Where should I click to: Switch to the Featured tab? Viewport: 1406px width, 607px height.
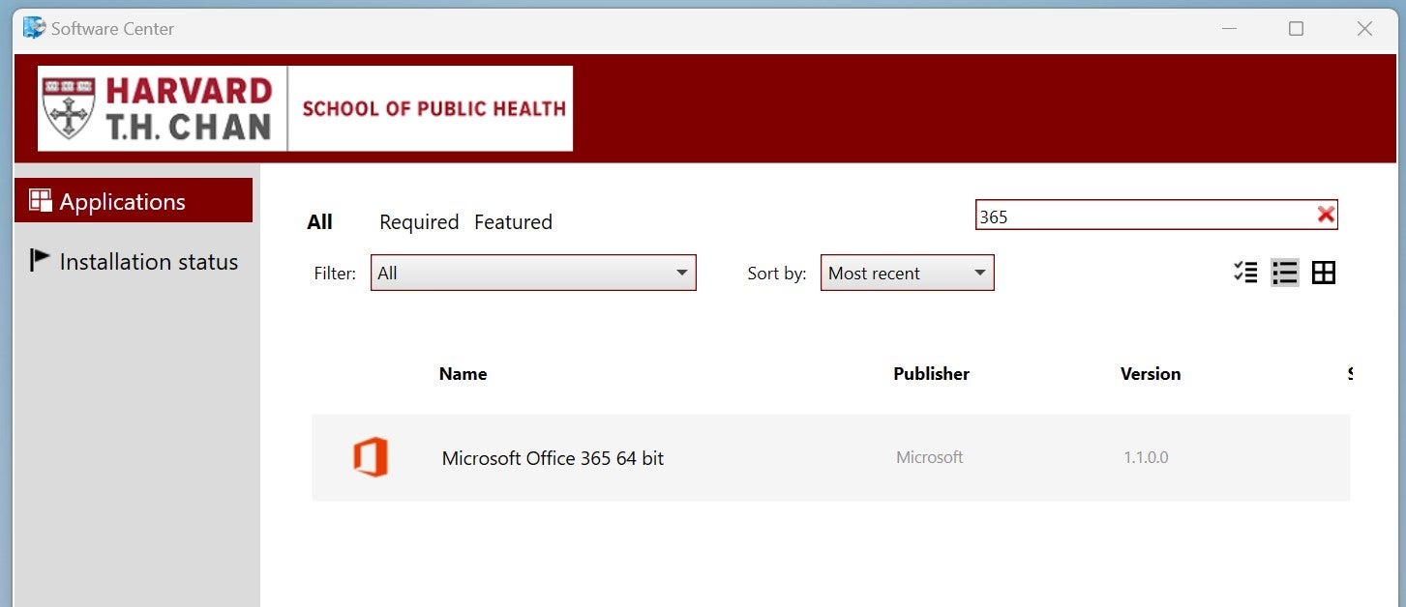pyautogui.click(x=513, y=222)
